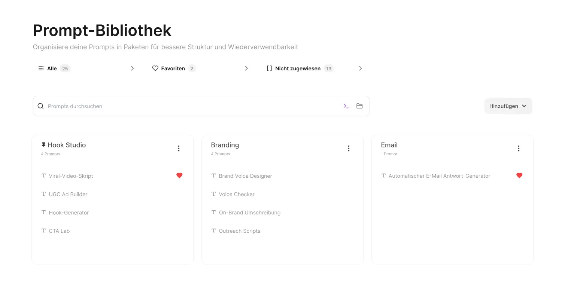Viewport: 565px width, 287px height.
Task: Click the folder icon next to the search bar
Action: (359, 106)
